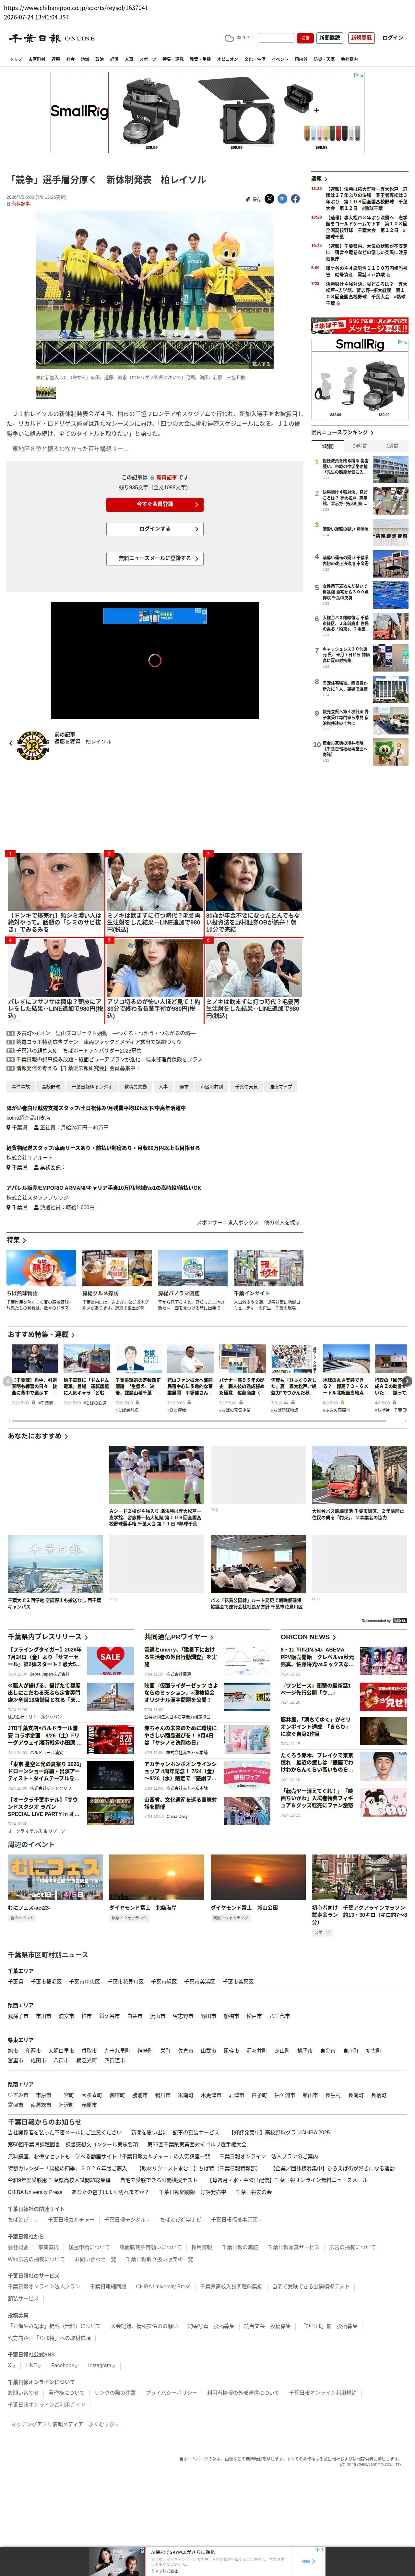Open the 千葉日報 ONLINE logo home link
The height and width of the screenshot is (2576, 415).
point(52,38)
